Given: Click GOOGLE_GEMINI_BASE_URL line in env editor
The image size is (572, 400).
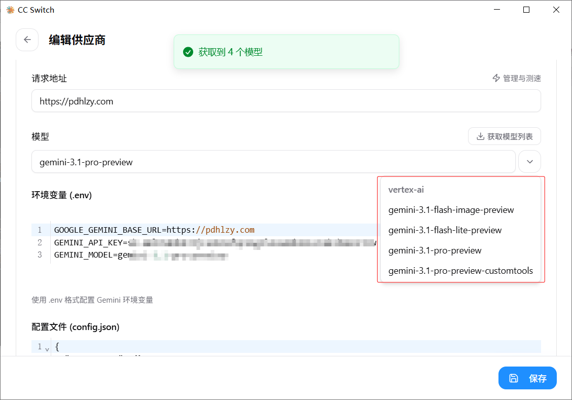Looking at the screenshot, I should (x=154, y=230).
